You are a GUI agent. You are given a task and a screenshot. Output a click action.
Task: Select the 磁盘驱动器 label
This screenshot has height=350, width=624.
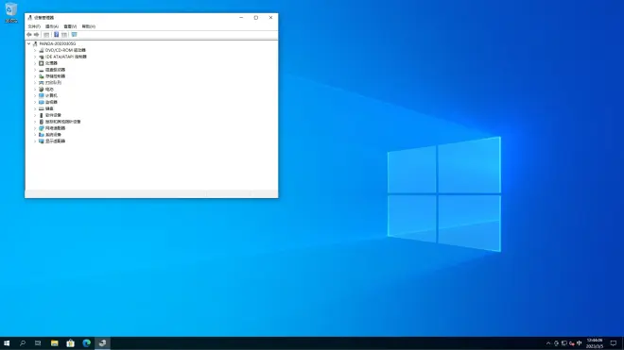[56, 70]
